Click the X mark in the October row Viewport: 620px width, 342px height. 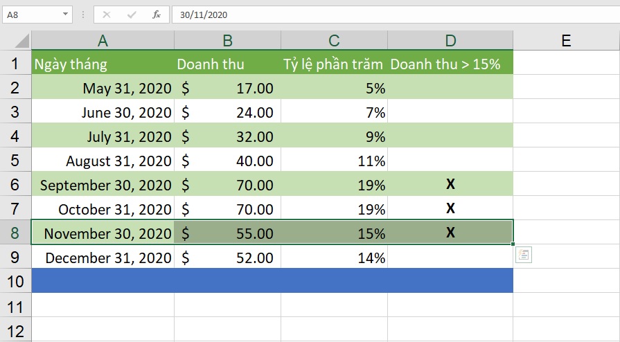(450, 208)
